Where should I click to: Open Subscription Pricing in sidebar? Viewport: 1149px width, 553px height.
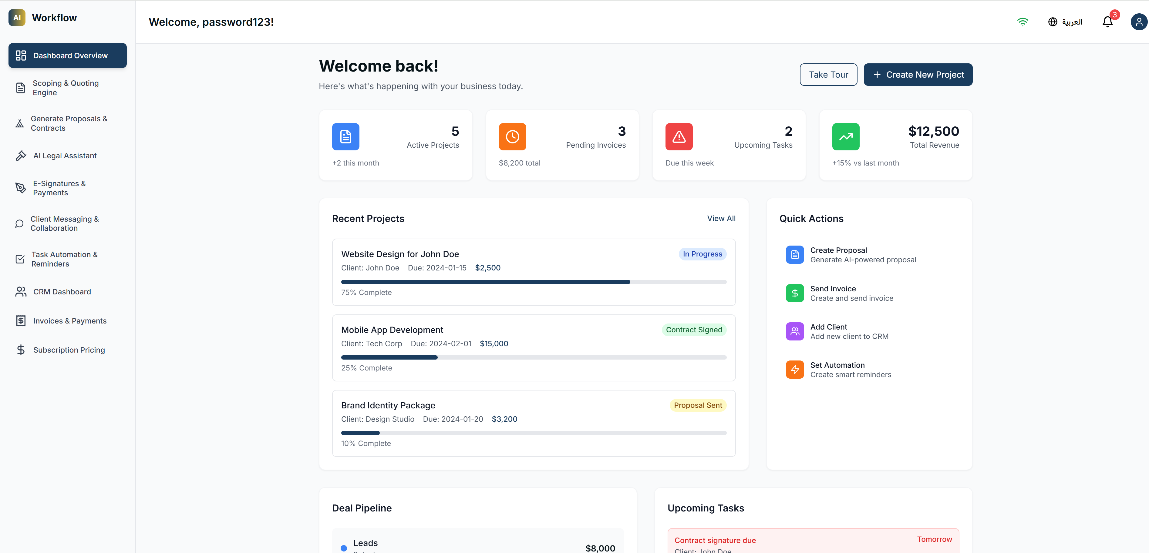69,350
